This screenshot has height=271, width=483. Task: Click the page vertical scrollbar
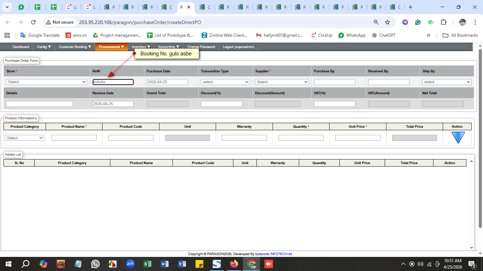480,141
